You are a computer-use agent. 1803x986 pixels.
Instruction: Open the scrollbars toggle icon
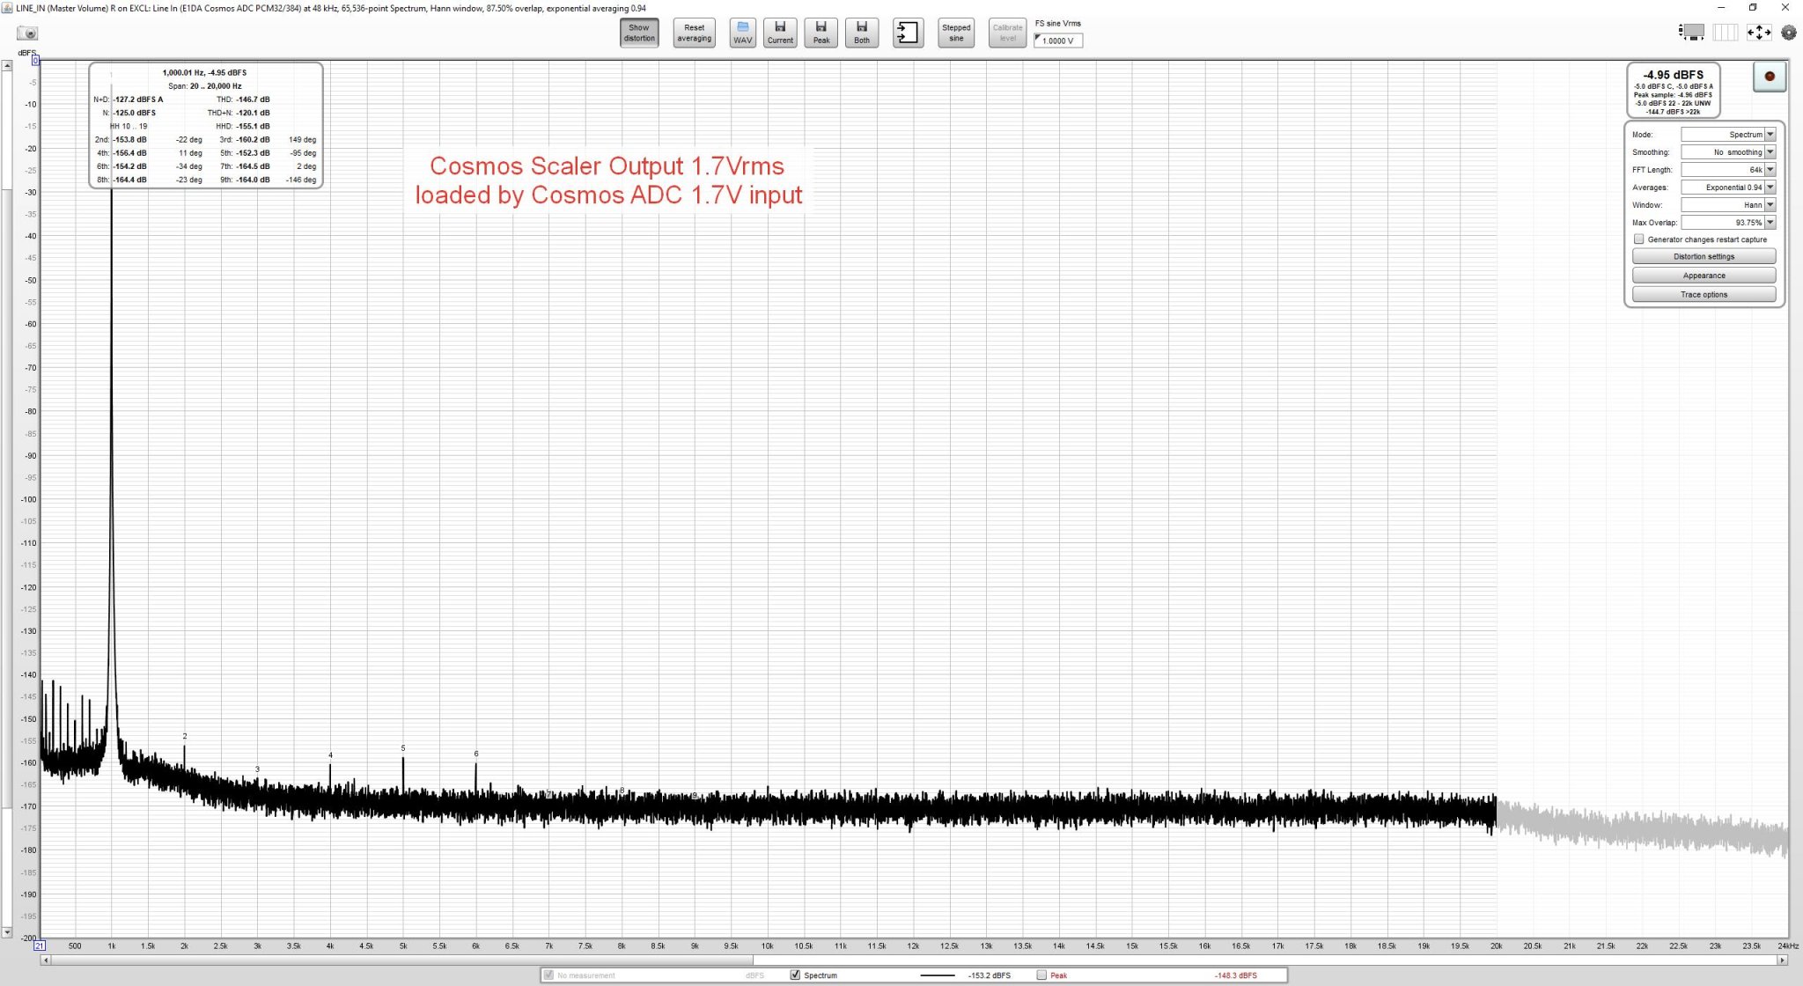pyautogui.click(x=1691, y=33)
